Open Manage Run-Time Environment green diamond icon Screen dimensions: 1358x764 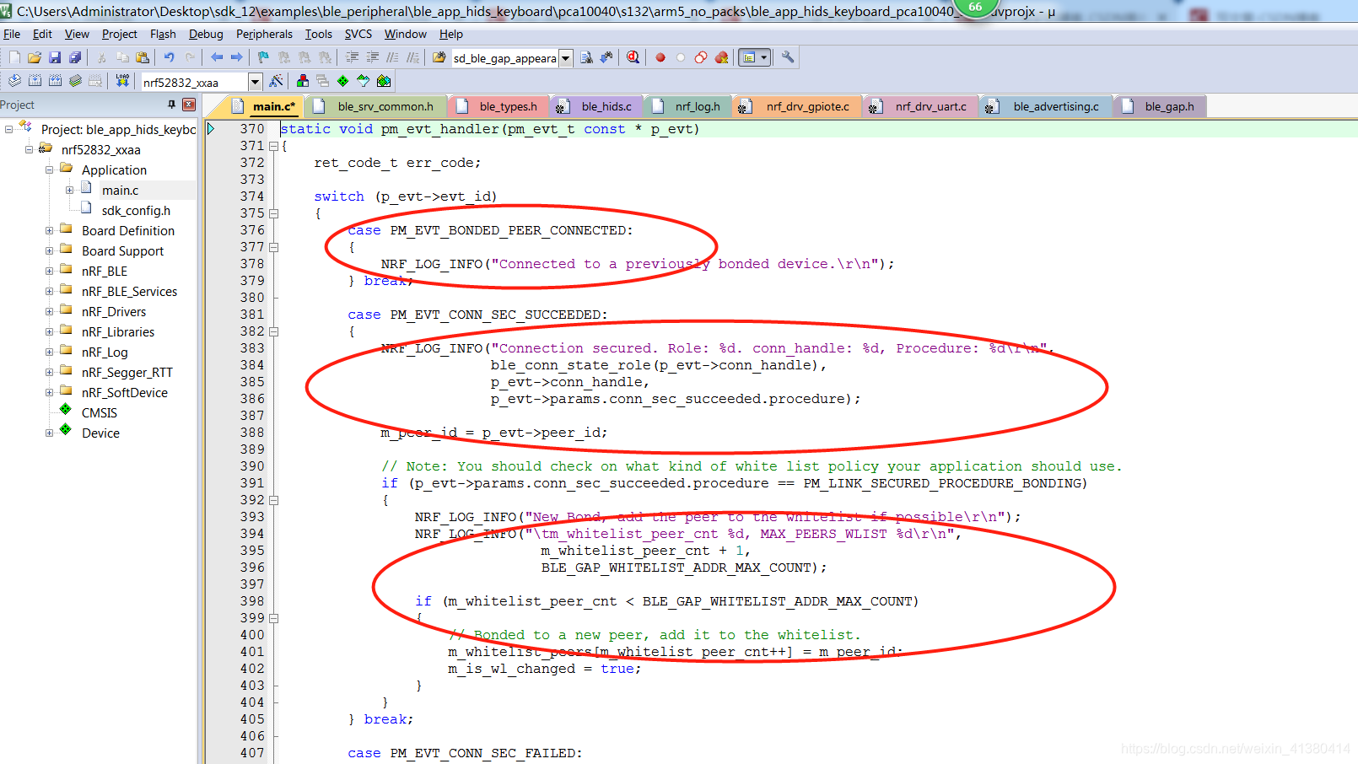click(x=342, y=81)
